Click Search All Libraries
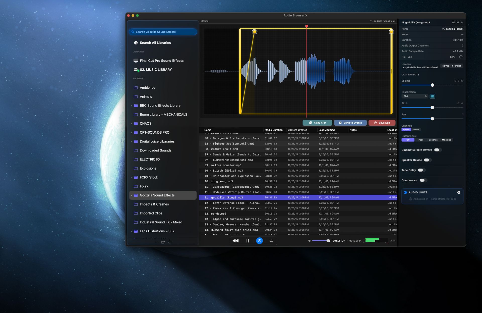This screenshot has height=313, width=482. 155,43
